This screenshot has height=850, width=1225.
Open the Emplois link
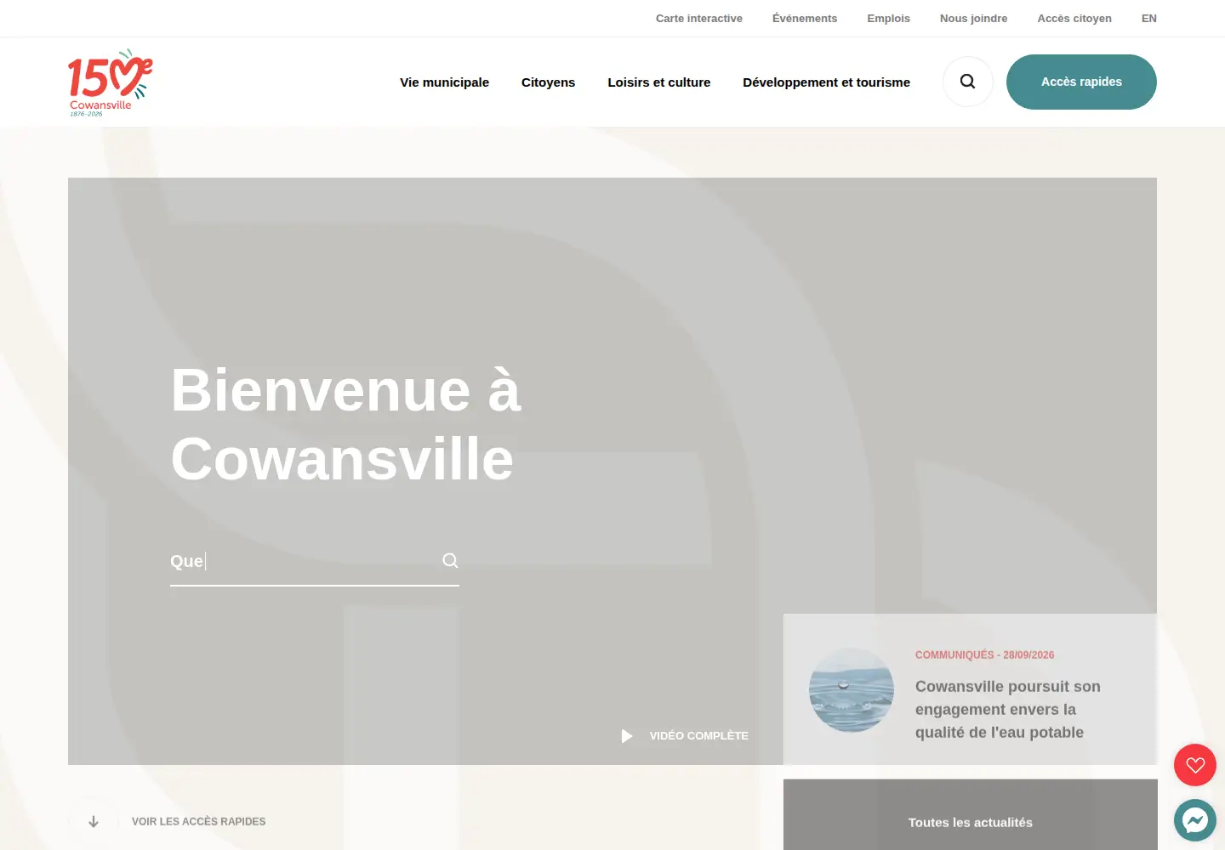click(x=888, y=18)
